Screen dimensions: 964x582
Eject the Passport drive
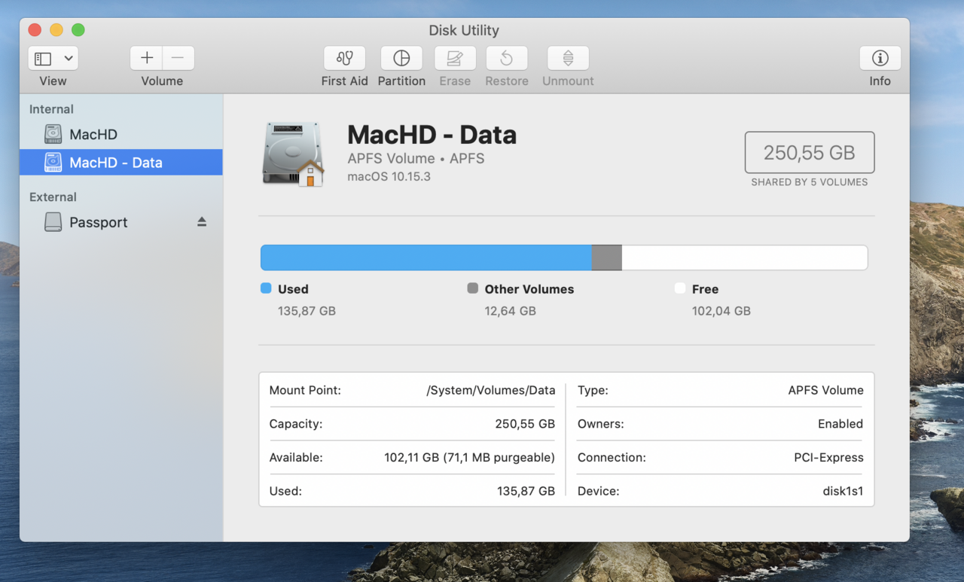tap(202, 222)
